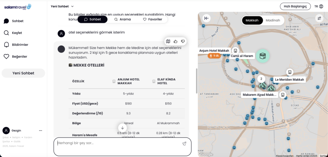
Task: Select the Madinah map toggle
Action: pos(273,20)
